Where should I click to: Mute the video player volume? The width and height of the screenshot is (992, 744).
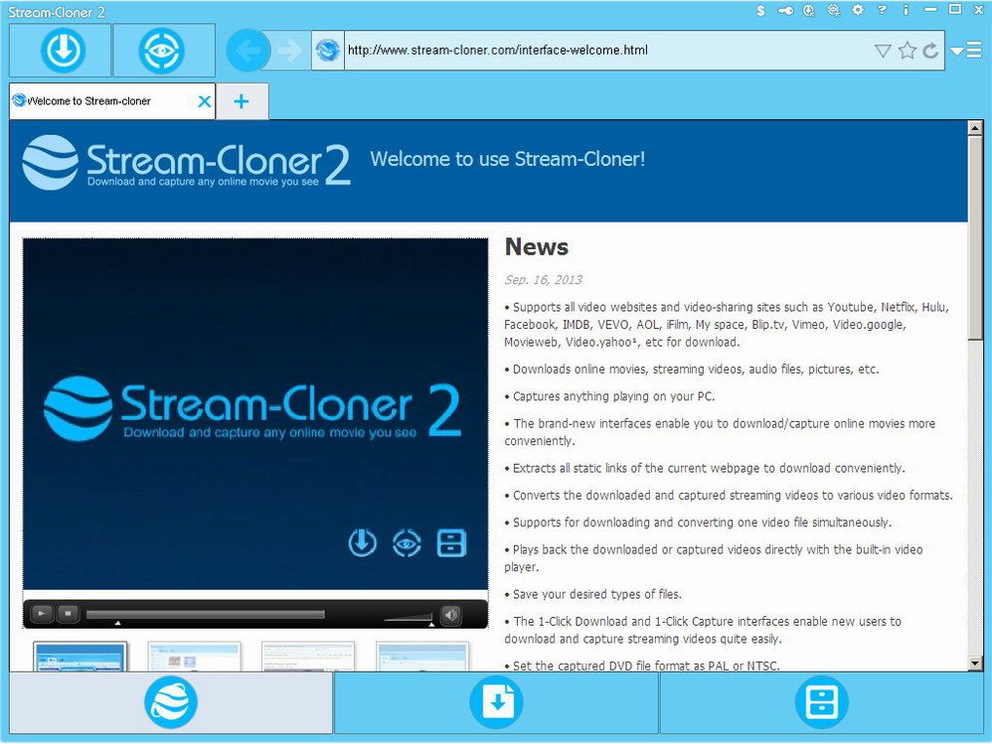tap(451, 615)
